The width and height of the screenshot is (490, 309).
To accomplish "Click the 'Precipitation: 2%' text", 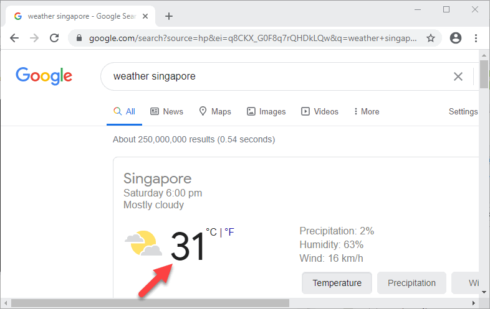I will tap(337, 231).
